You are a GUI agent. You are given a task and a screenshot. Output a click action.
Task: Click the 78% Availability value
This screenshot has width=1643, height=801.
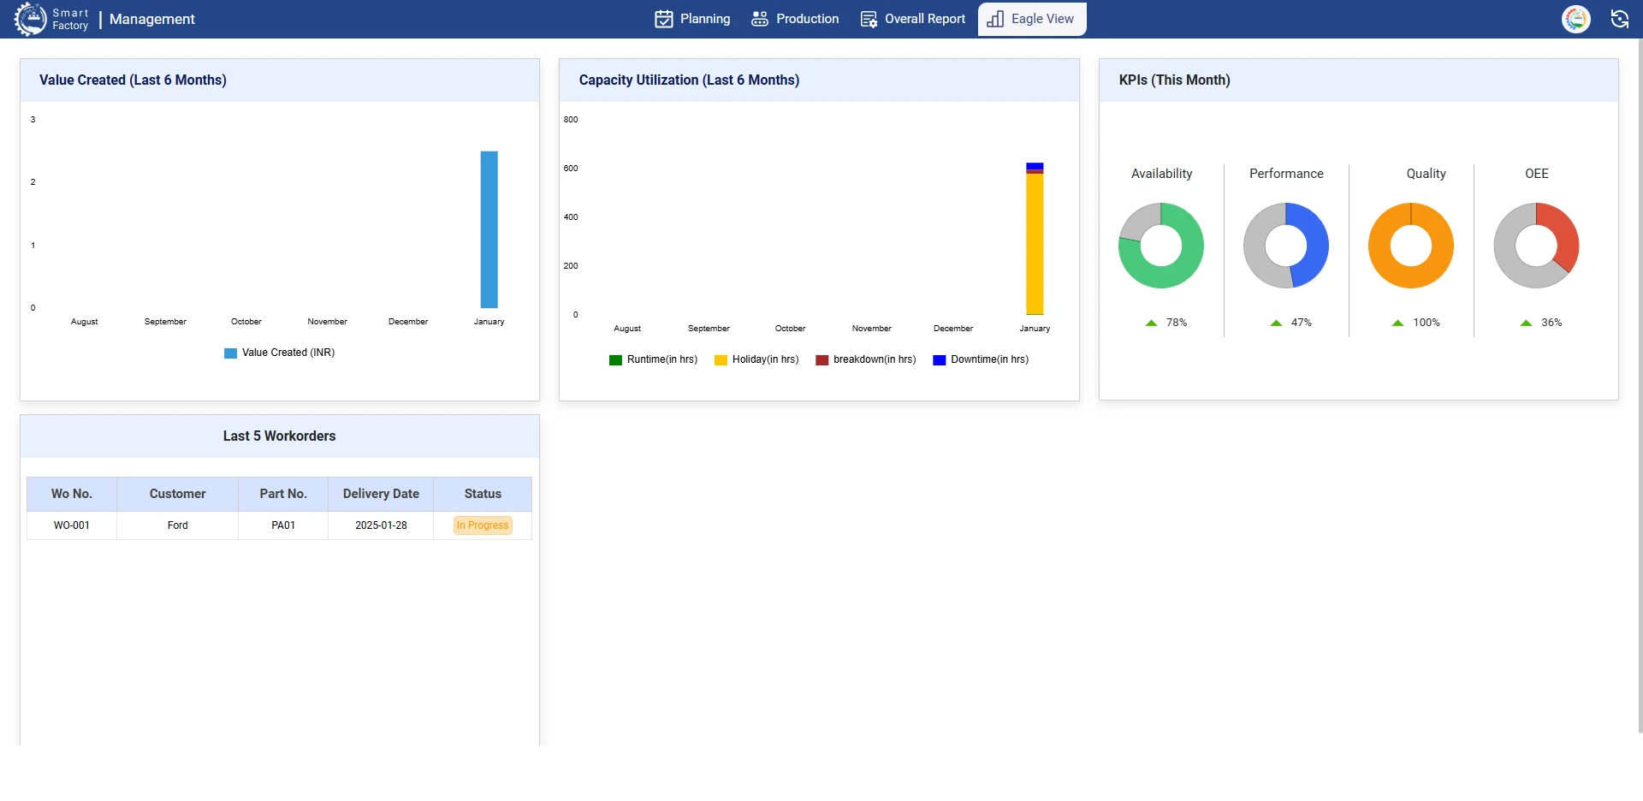coord(1177,323)
